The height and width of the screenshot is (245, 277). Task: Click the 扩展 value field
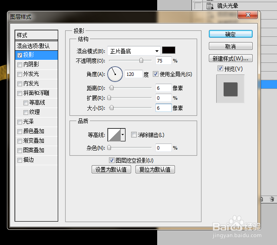163,98
